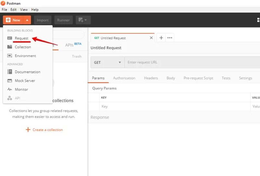Switch to the Pre-request Script tab

[198, 78]
